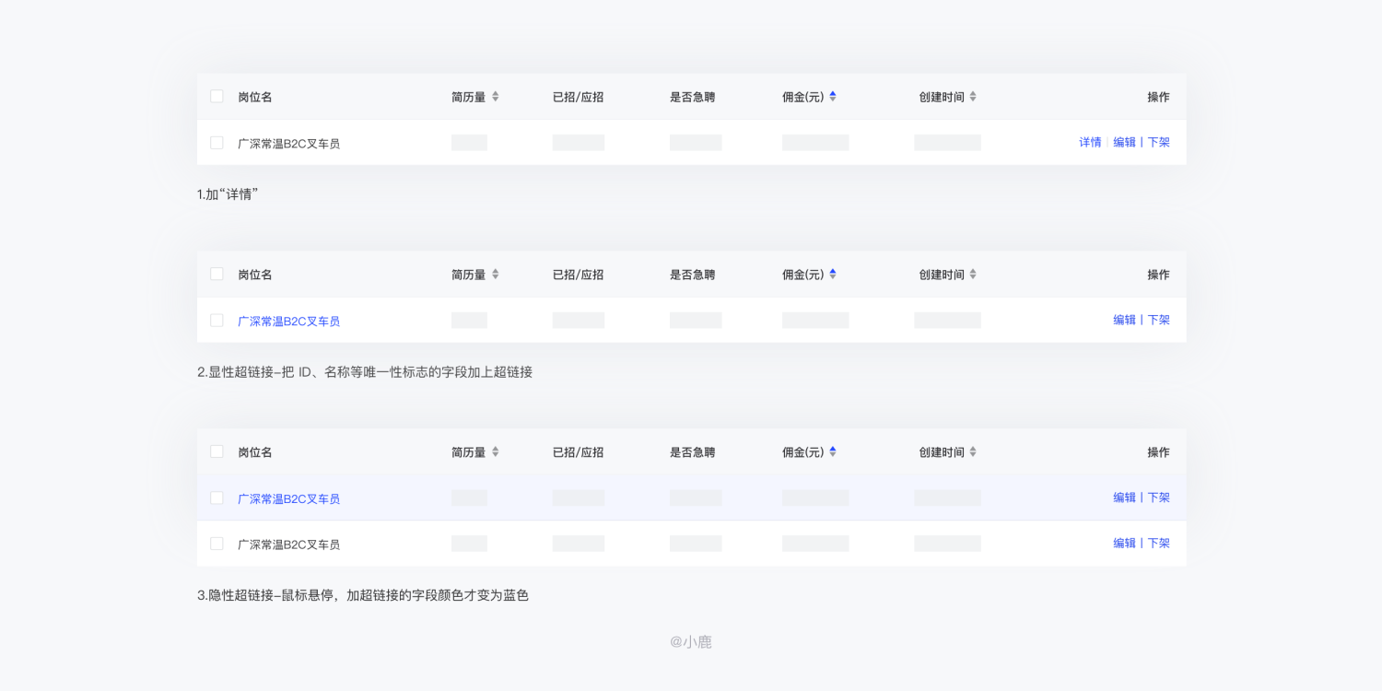Check the row checkbox in top table
Viewport: 1382px width, 691px height.
(217, 143)
